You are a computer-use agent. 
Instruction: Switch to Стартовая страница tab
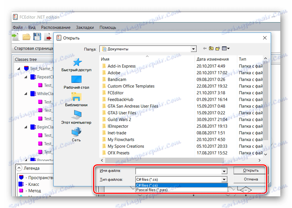34,48
